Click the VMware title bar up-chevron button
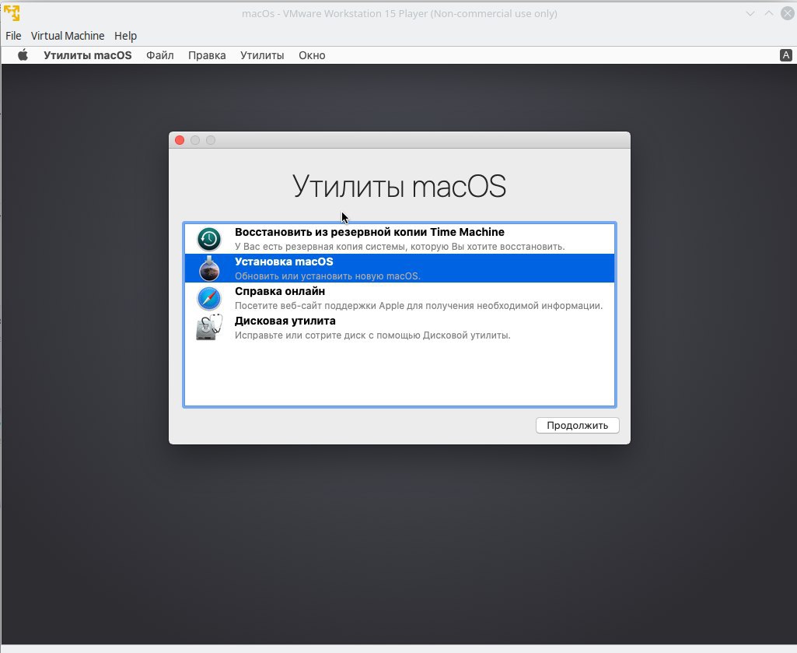 pyautogui.click(x=769, y=13)
